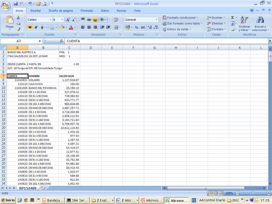This screenshot has height=204, width=272.
Task: Open the font size dropdown showing 8
Action: click(x=62, y=20)
